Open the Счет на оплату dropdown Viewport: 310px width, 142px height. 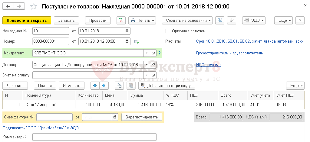[x=147, y=75]
